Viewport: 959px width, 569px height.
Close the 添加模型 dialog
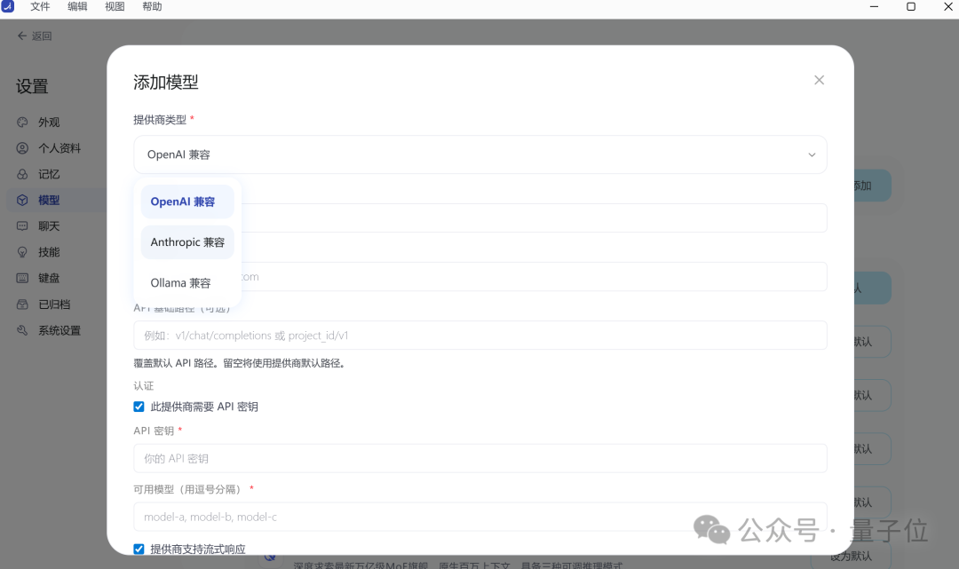click(x=819, y=80)
